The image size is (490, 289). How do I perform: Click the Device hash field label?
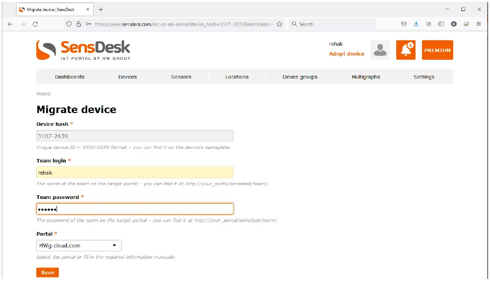click(x=52, y=124)
